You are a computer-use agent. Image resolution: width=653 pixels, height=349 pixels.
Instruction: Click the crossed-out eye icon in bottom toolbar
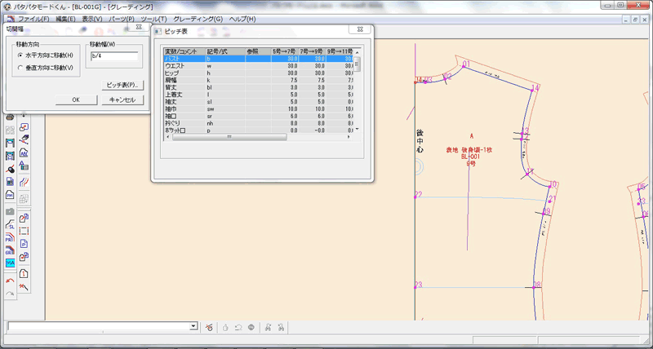[209, 327]
